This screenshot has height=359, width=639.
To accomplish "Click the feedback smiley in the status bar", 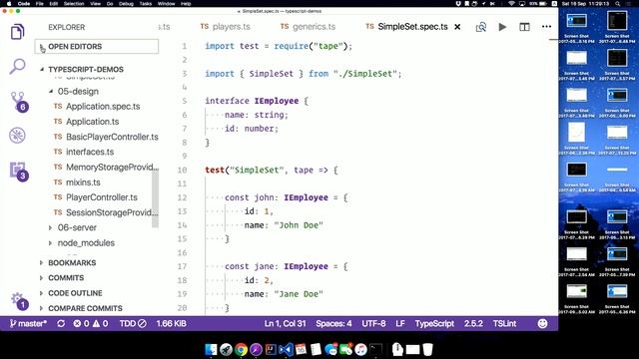I will click(542, 323).
